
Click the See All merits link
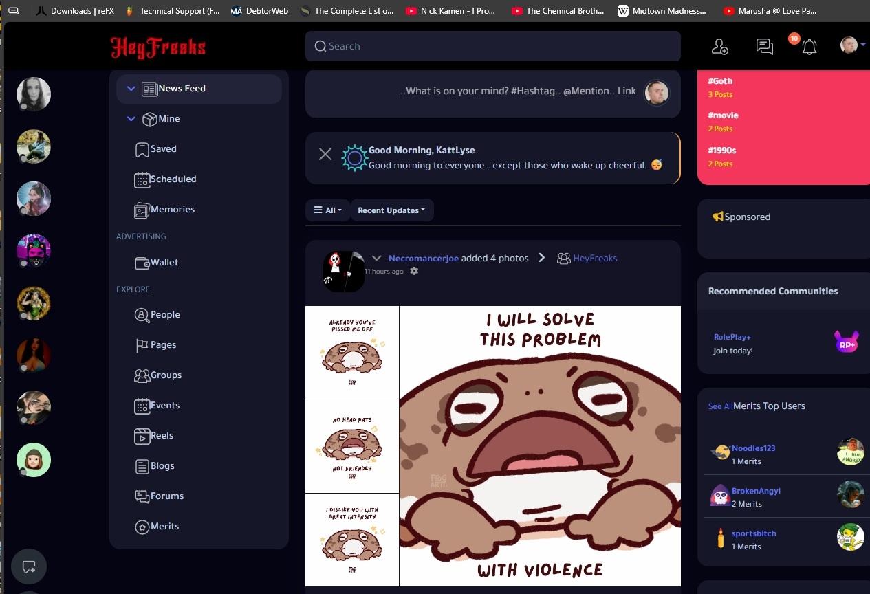(x=720, y=406)
